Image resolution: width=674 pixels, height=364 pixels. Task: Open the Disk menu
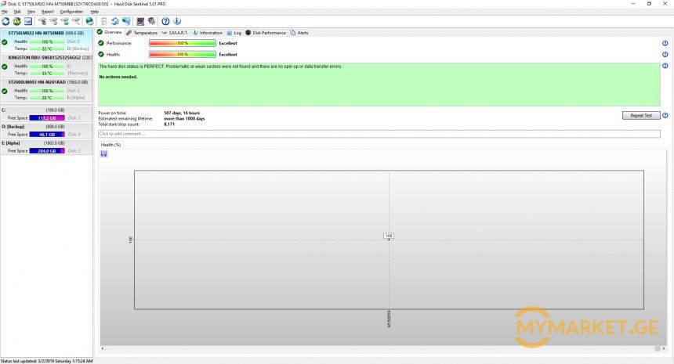[x=17, y=12]
